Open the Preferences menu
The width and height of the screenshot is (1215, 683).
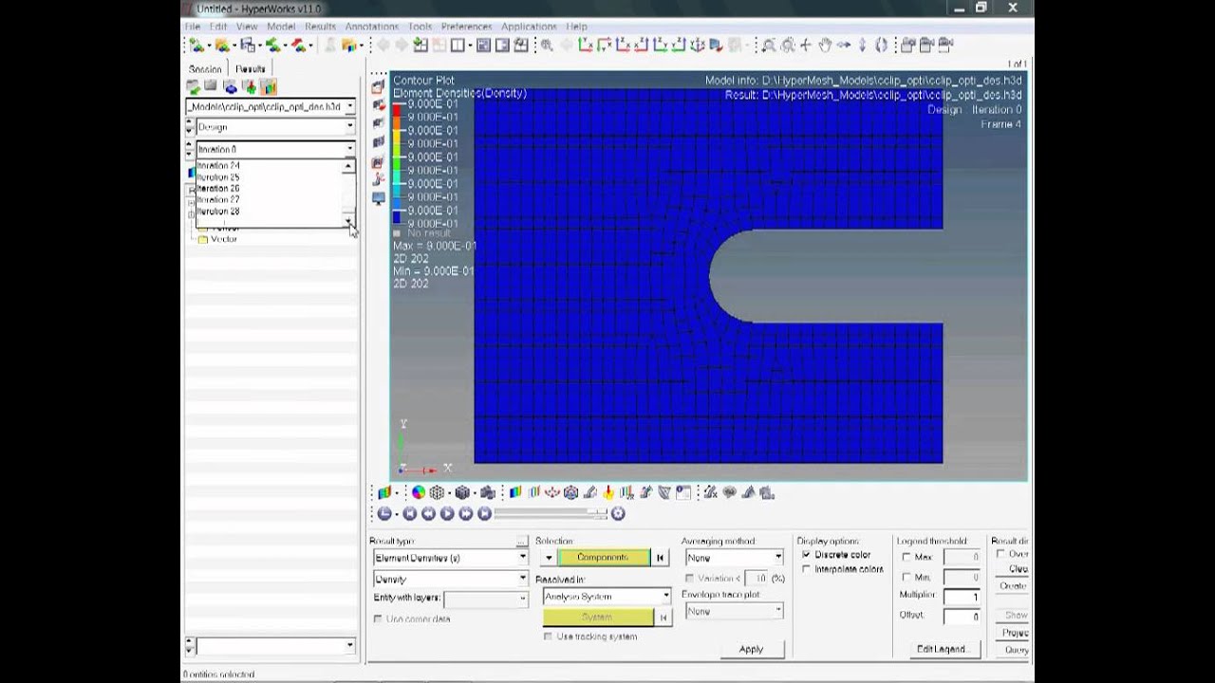tap(466, 27)
